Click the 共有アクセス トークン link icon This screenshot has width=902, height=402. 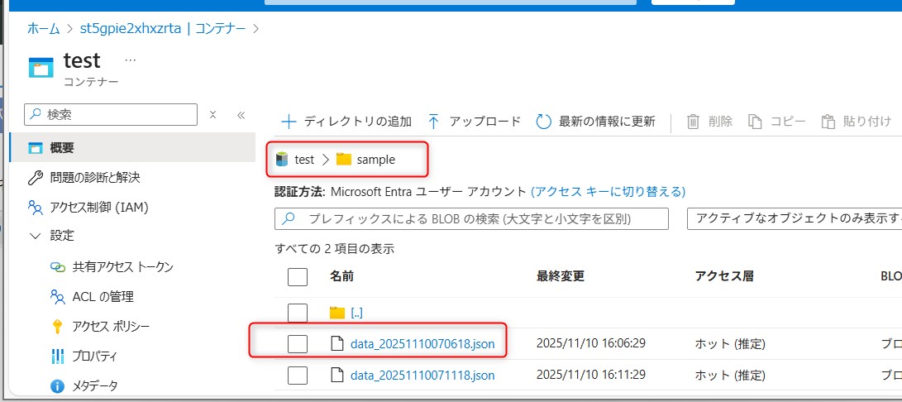click(58, 266)
